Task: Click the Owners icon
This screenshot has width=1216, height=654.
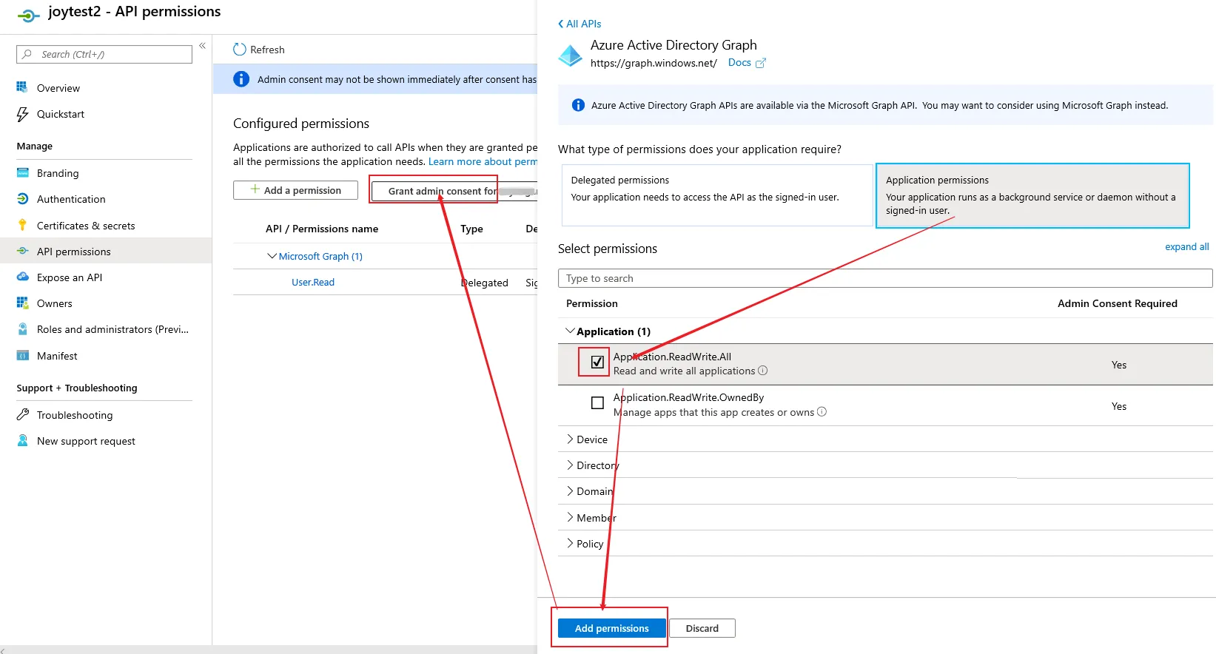Action: 22,303
